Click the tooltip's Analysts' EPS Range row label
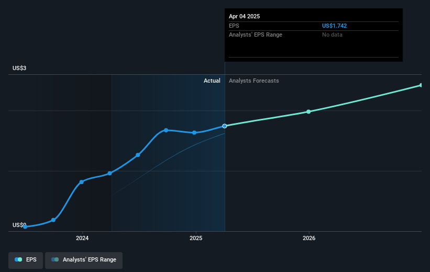 coord(256,35)
